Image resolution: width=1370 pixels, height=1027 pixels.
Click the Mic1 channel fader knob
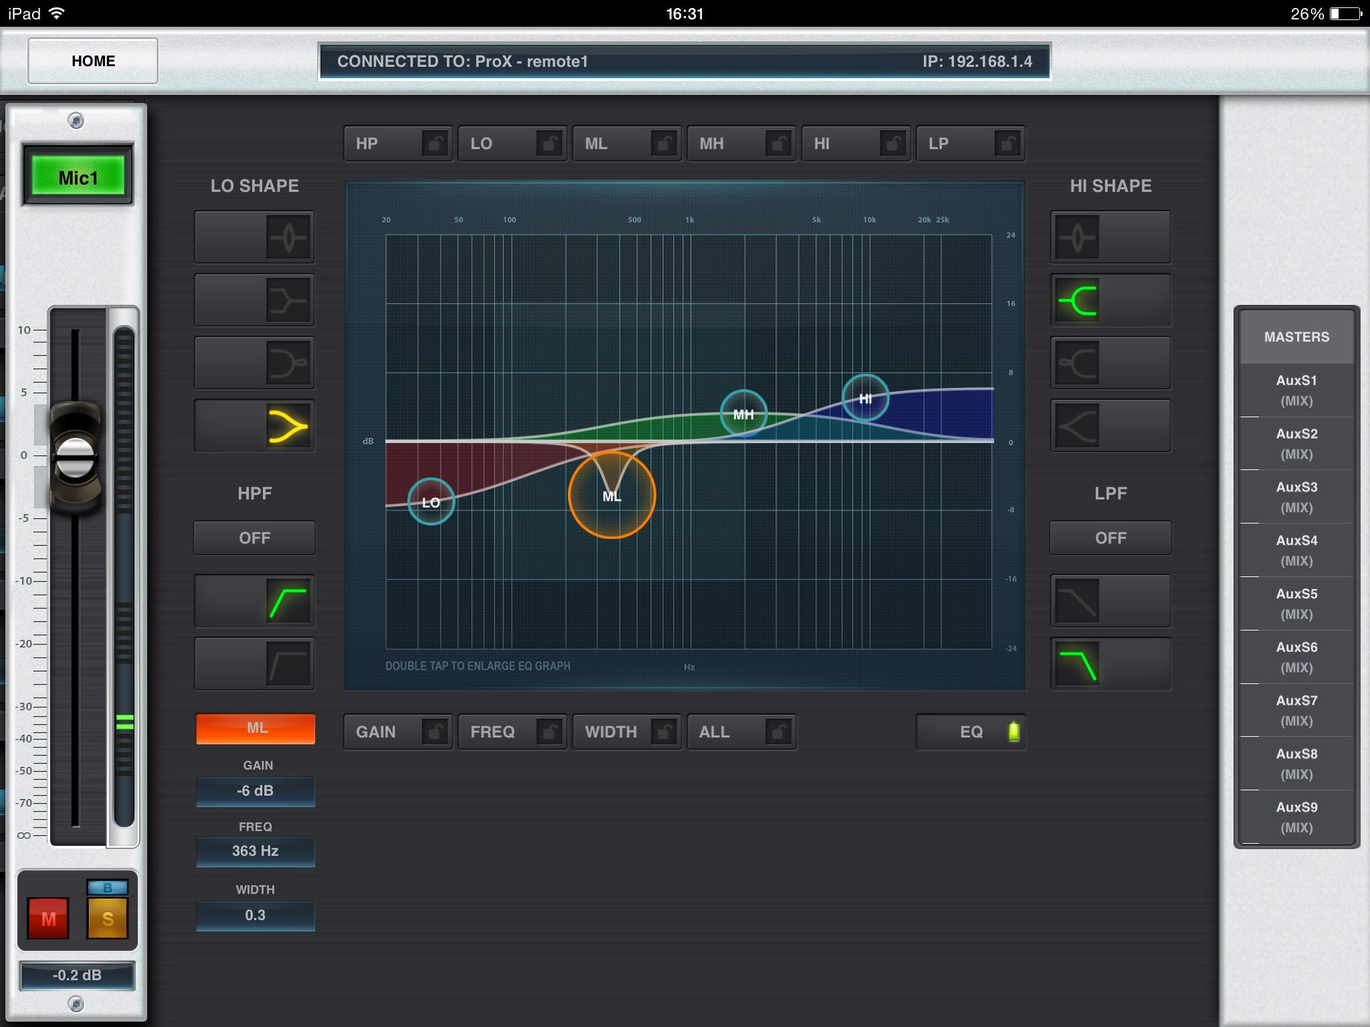click(76, 457)
